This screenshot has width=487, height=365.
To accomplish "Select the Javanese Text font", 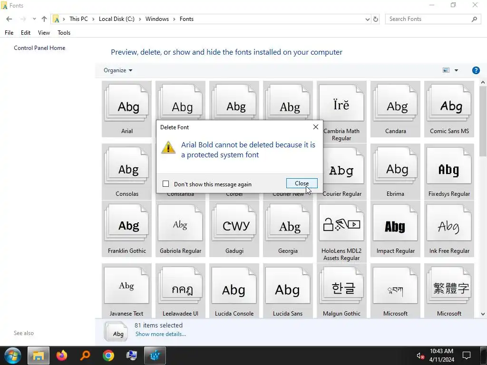I will (x=127, y=290).
